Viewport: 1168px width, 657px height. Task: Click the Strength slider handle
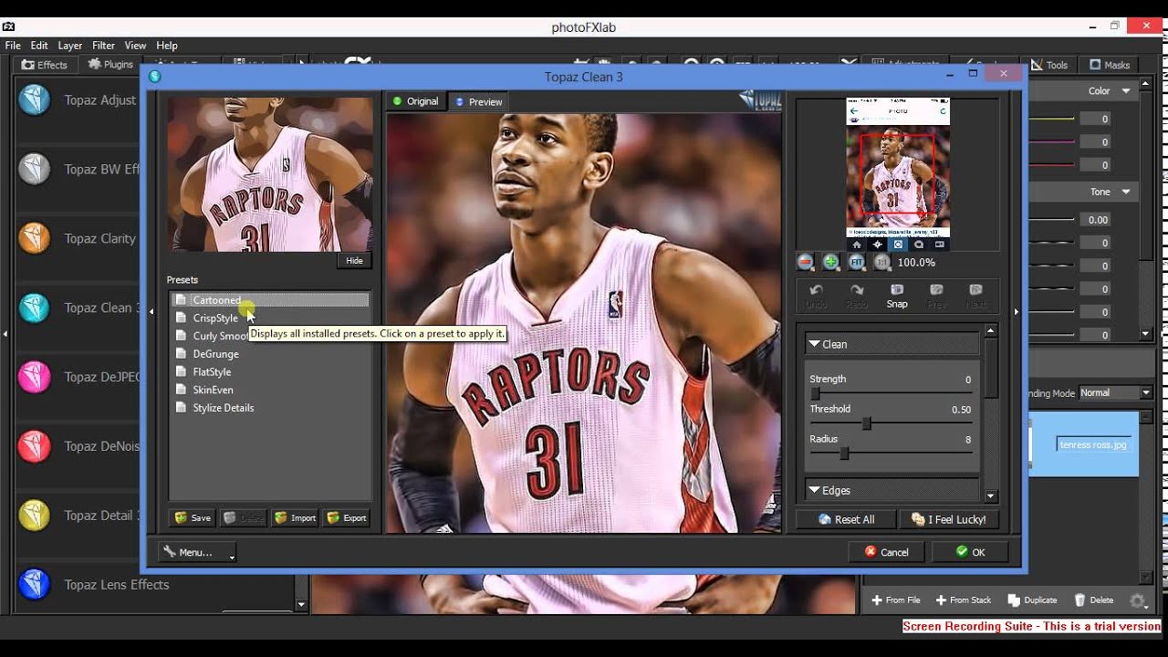tap(815, 393)
